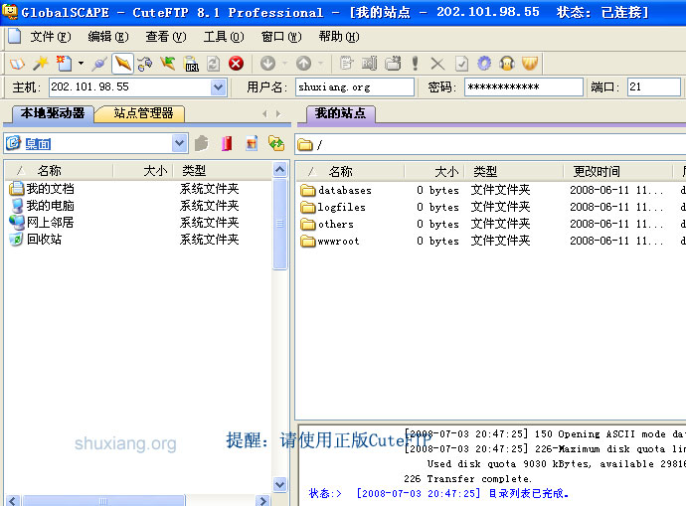Click the grey Download arrow icon

pyautogui.click(x=267, y=64)
